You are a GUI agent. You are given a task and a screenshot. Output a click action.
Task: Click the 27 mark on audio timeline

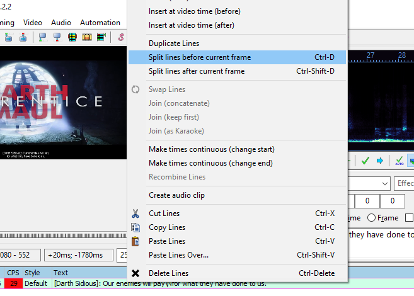pyautogui.click(x=371, y=55)
